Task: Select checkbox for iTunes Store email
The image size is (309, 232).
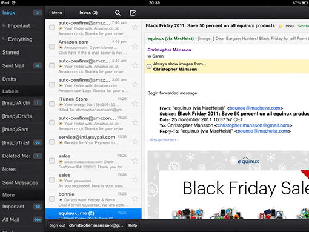Action: 52,104
